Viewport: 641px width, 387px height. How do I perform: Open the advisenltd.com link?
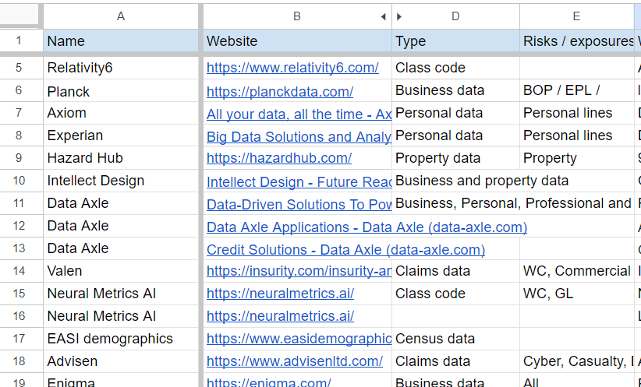coord(294,361)
